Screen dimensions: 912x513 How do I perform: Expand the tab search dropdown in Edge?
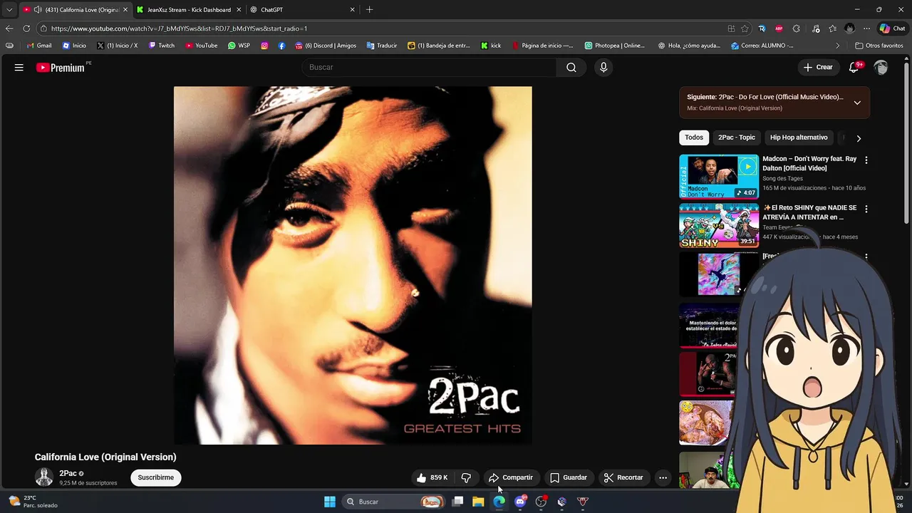9,10
